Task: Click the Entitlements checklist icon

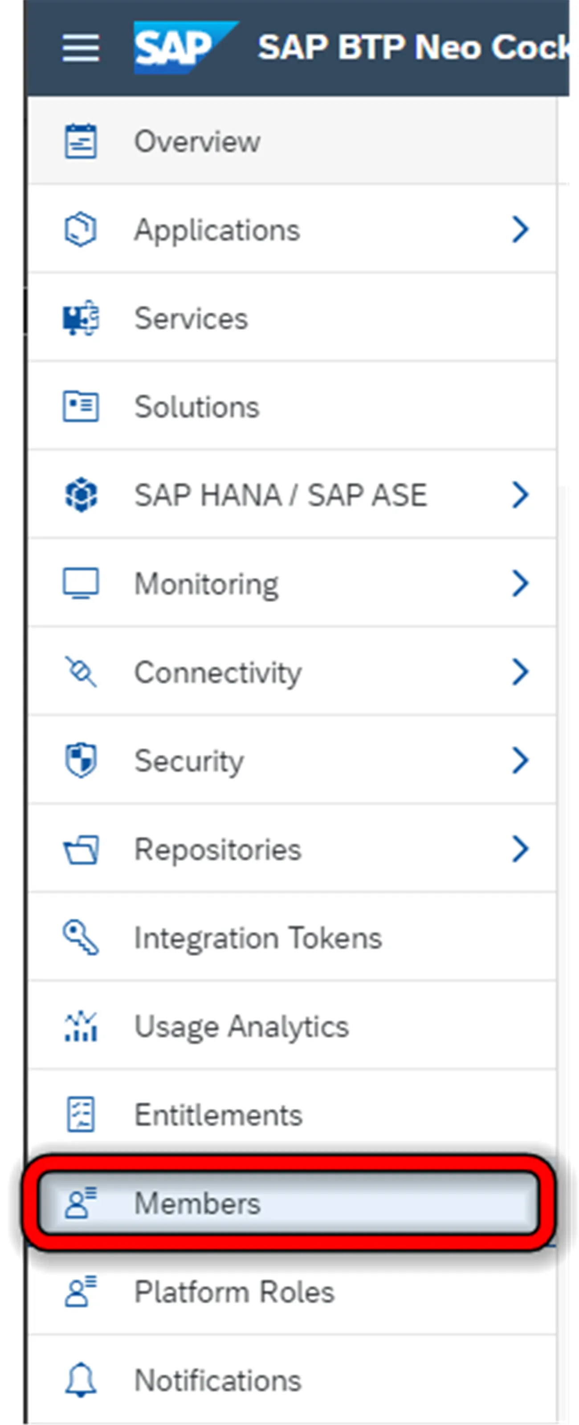Action: pyautogui.click(x=81, y=1115)
